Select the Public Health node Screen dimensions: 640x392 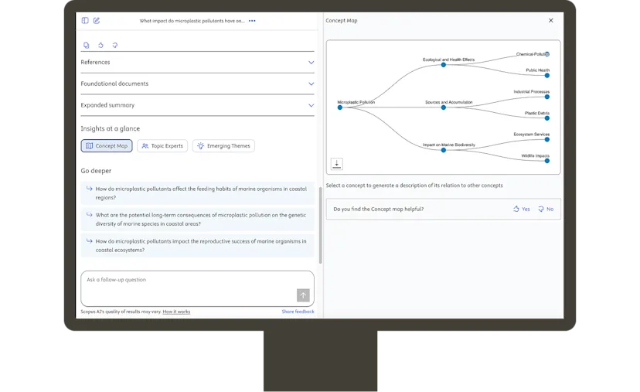coord(547,76)
